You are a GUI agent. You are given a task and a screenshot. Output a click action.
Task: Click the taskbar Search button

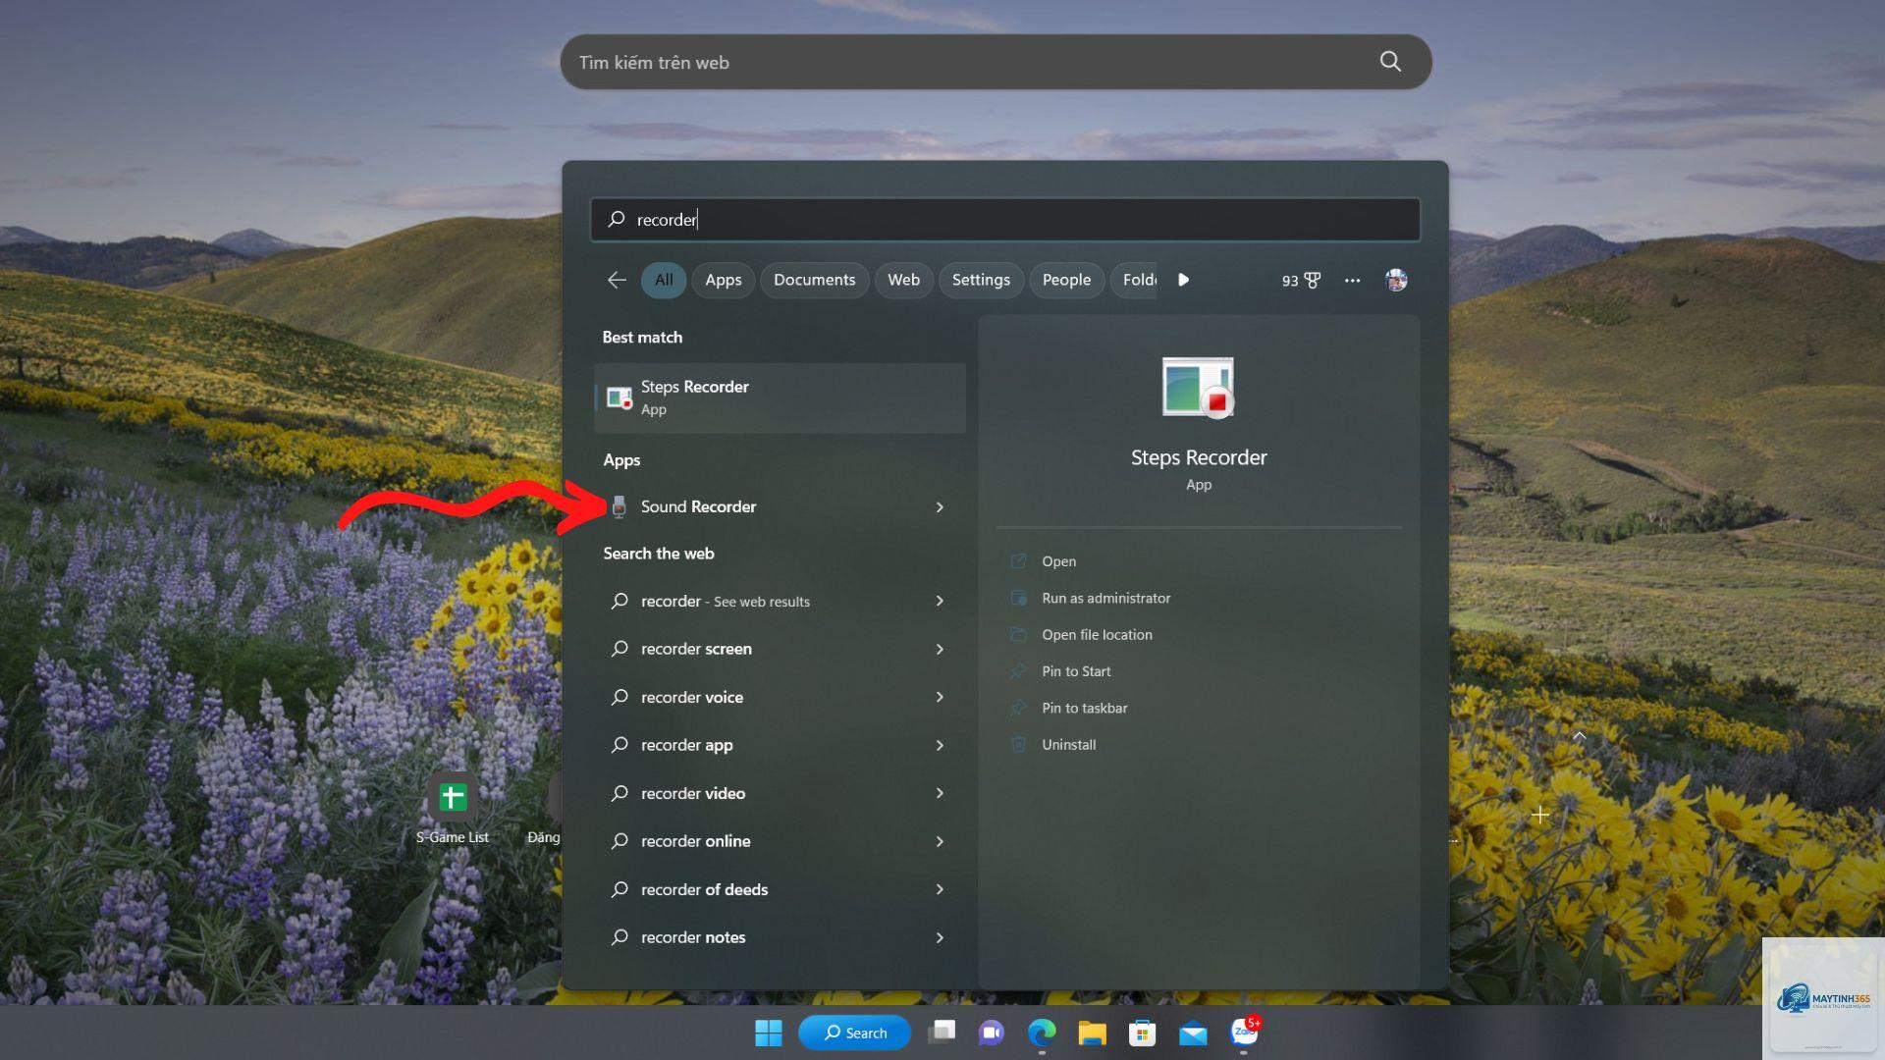854,1033
